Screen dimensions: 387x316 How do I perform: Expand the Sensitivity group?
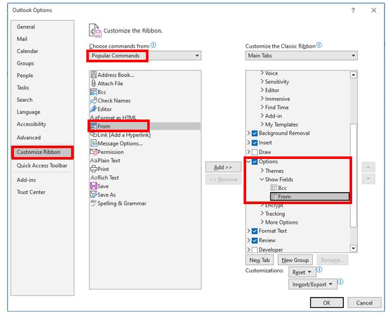point(262,81)
